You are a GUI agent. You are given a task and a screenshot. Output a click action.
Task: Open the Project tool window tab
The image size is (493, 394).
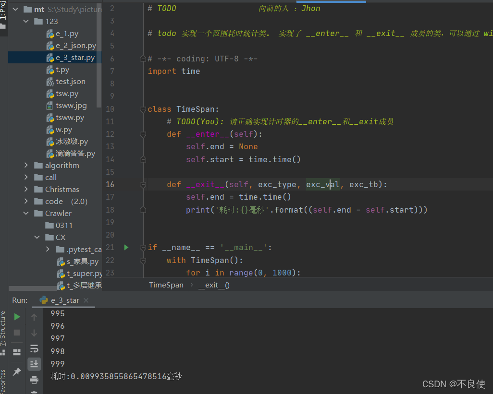(x=3, y=14)
